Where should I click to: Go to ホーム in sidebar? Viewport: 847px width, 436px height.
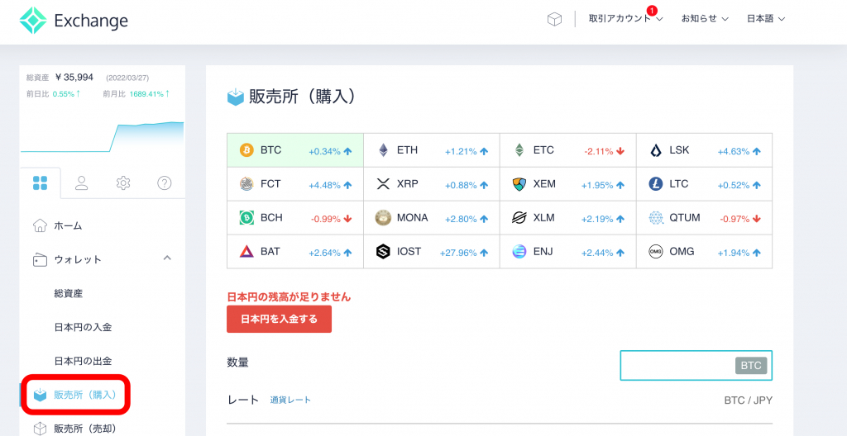pyautogui.click(x=68, y=225)
